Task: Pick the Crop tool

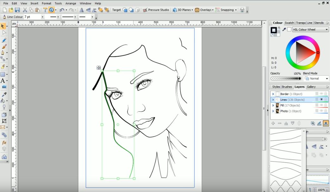Action: tap(4, 121)
